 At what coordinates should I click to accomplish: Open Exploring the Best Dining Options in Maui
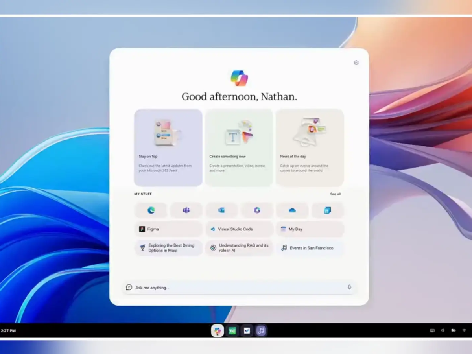[168, 248]
